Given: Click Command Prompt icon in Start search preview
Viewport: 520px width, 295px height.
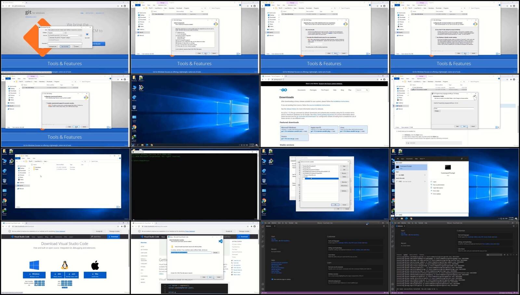Looking at the screenshot, I should [448, 167].
